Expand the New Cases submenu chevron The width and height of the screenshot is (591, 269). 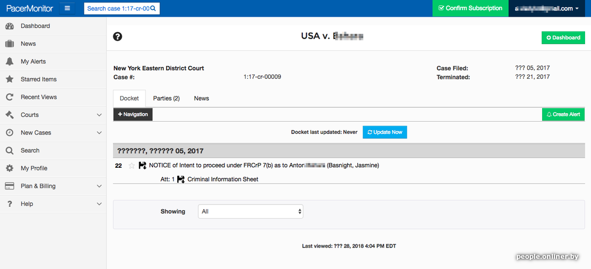(x=99, y=132)
